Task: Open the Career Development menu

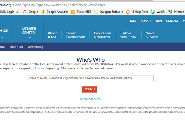Action: 75,35
